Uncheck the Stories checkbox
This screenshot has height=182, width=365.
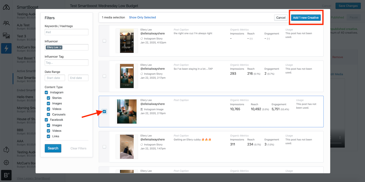tap(48, 98)
